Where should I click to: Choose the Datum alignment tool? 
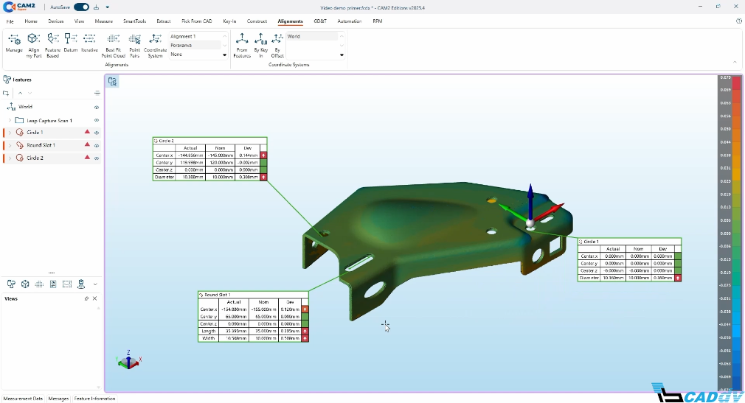tap(71, 43)
